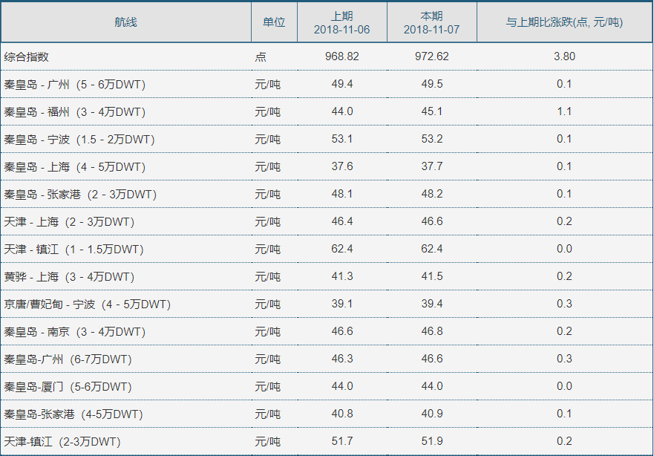Select the 37.6 previous price cell
The image size is (654, 456).
pyautogui.click(x=342, y=167)
